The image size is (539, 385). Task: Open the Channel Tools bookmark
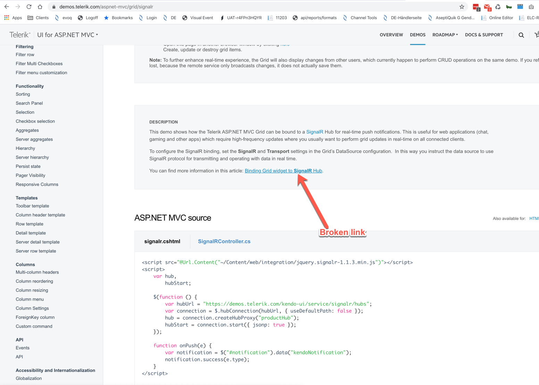coord(360,18)
